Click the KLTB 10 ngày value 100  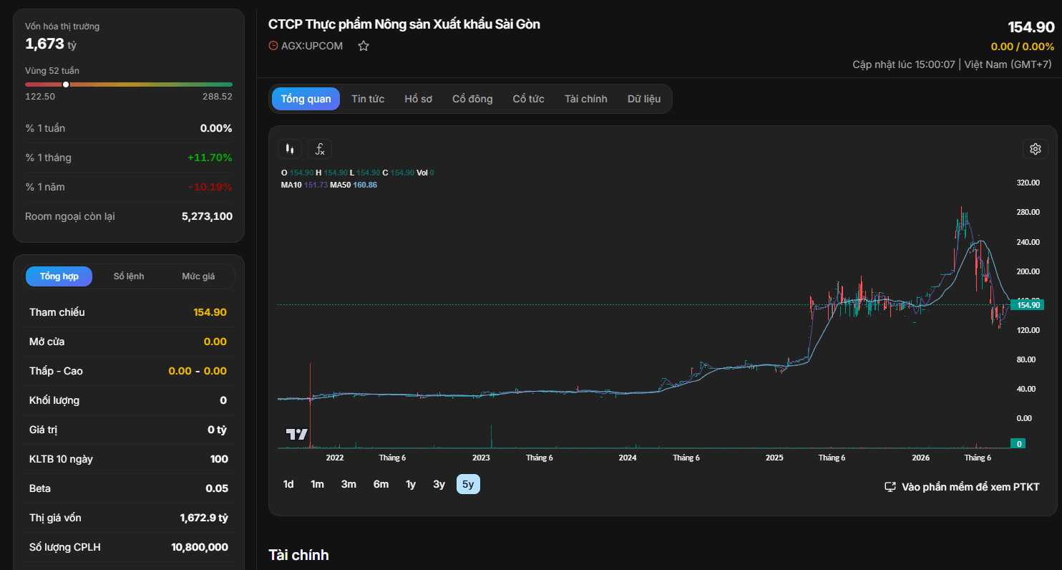point(219,459)
